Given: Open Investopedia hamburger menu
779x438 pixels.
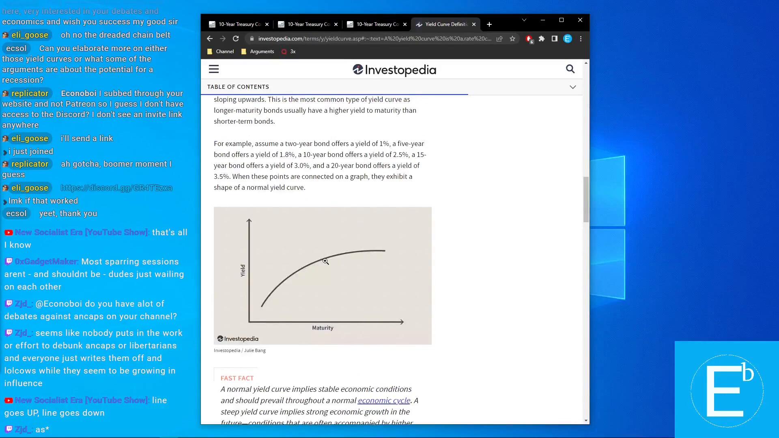Looking at the screenshot, I should 213,69.
